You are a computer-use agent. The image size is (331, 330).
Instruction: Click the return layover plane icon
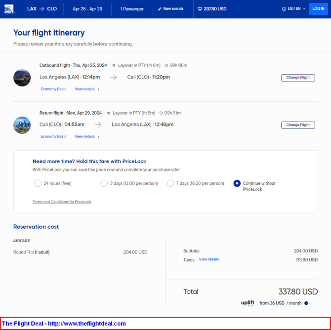109,113
